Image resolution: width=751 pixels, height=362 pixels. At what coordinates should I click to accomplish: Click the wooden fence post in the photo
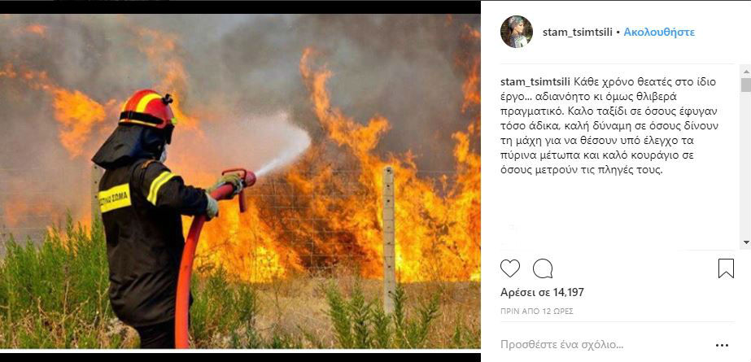click(x=388, y=239)
